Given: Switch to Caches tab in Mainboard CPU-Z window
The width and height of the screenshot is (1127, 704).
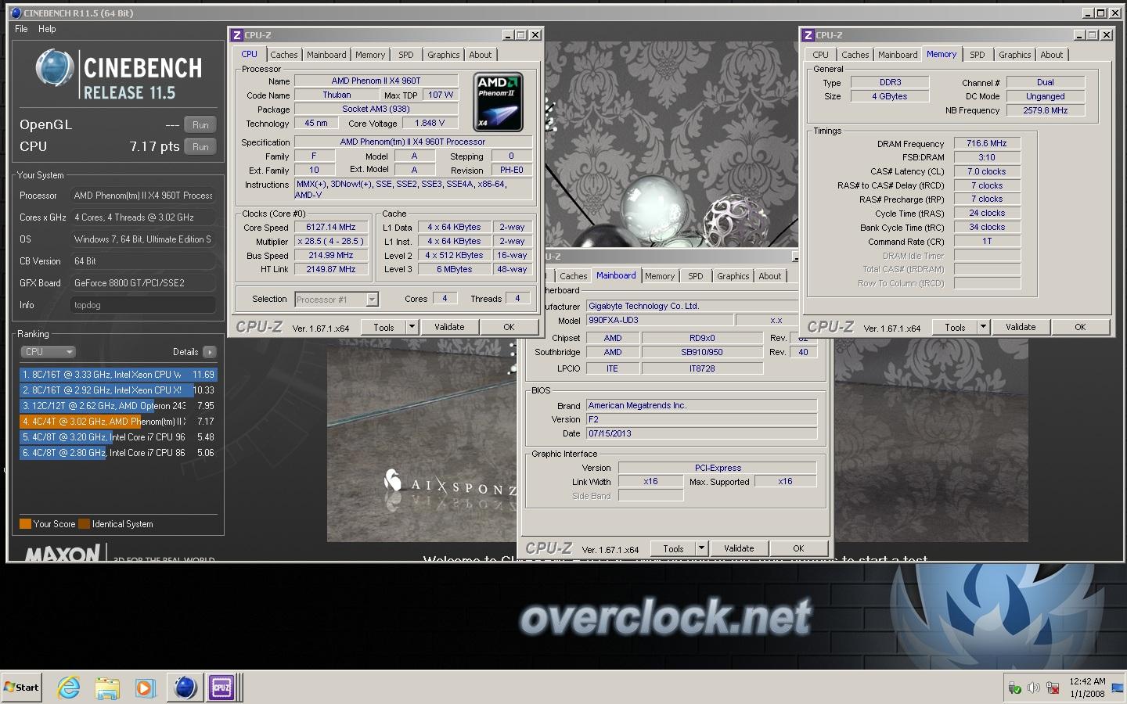Looking at the screenshot, I should 573,276.
